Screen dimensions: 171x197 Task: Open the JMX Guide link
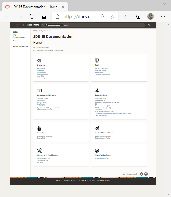coord(40,162)
